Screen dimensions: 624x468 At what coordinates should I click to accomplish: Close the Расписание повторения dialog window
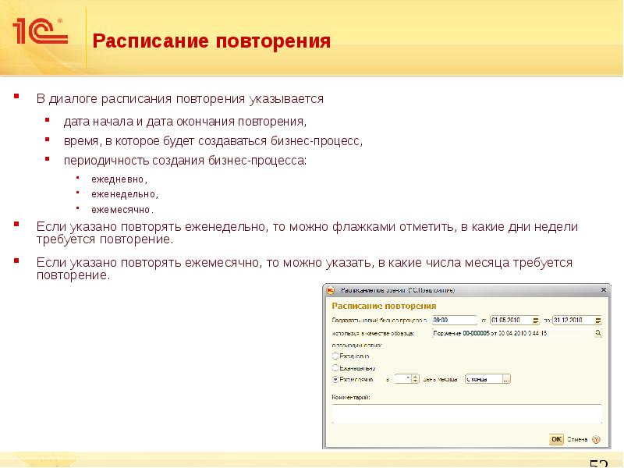pyautogui.click(x=601, y=289)
